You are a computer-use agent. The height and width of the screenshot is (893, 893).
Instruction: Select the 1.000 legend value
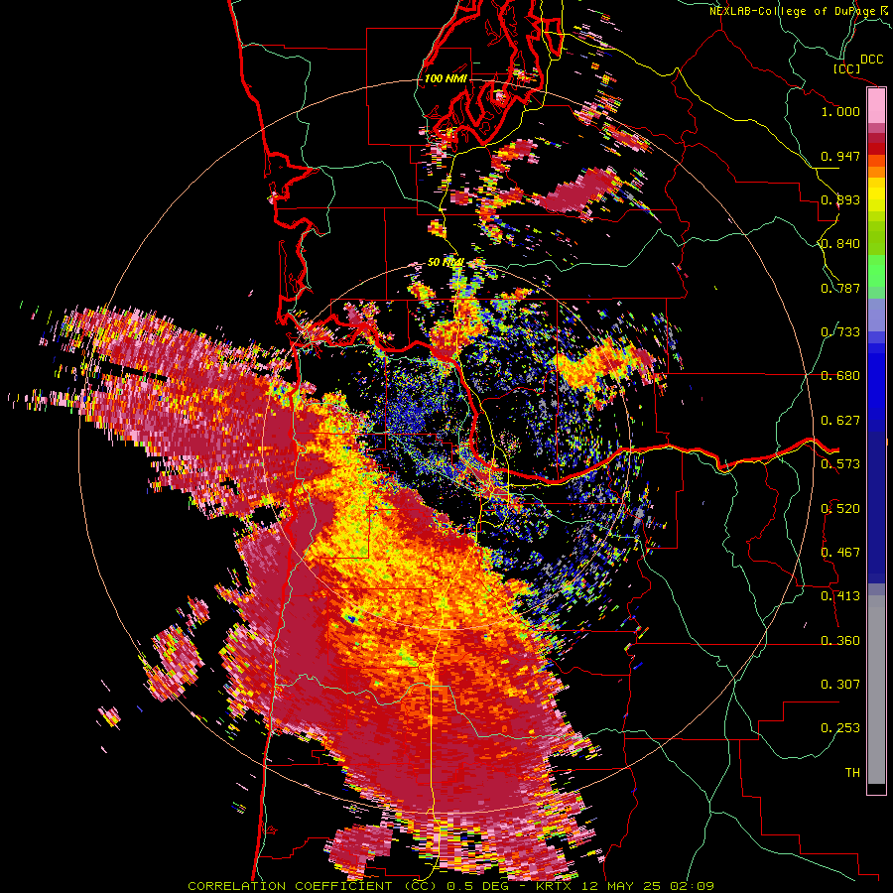click(840, 111)
